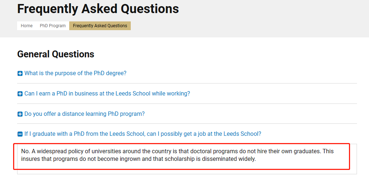Click the "Frequently Asked Questions" page title
Viewport: 369px width, 179px height.
tap(98, 9)
